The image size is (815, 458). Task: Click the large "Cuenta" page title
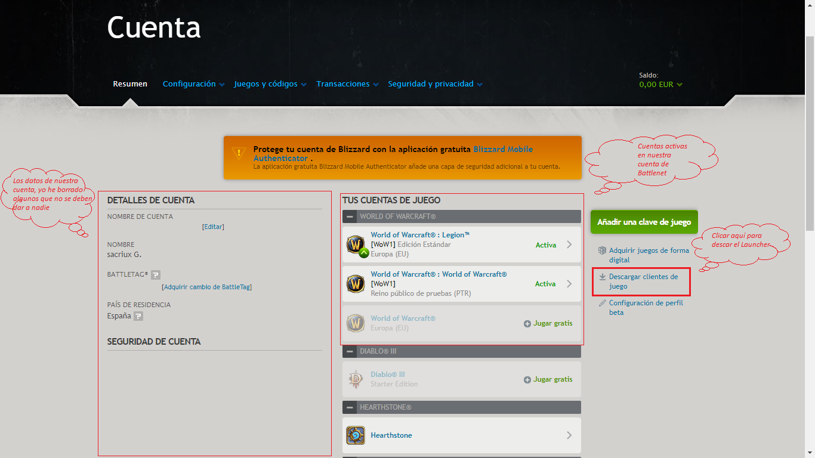click(x=154, y=27)
